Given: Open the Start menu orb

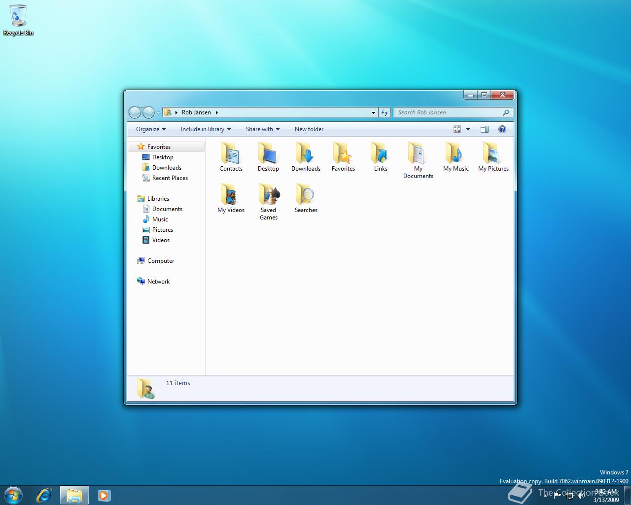Looking at the screenshot, I should 13,495.
